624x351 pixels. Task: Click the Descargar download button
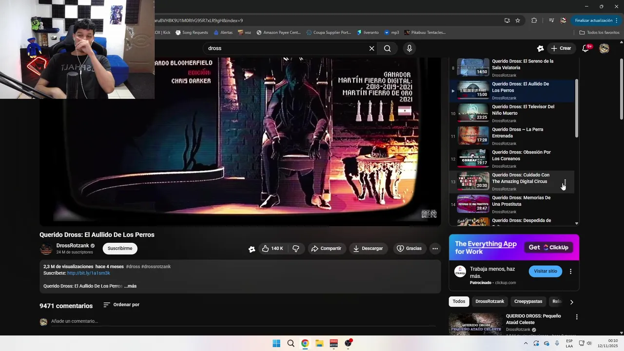coord(368,249)
